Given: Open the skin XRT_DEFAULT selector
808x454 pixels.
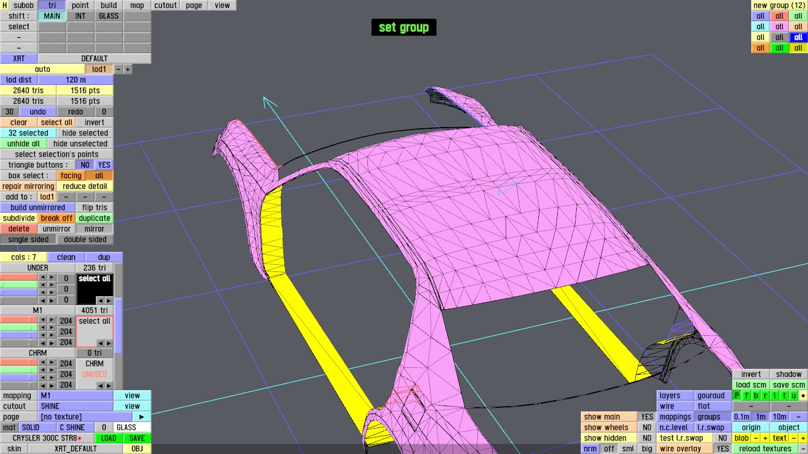Looking at the screenshot, I should [x=76, y=449].
